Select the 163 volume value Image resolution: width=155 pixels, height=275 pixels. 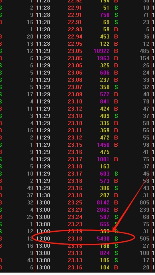point(105,166)
